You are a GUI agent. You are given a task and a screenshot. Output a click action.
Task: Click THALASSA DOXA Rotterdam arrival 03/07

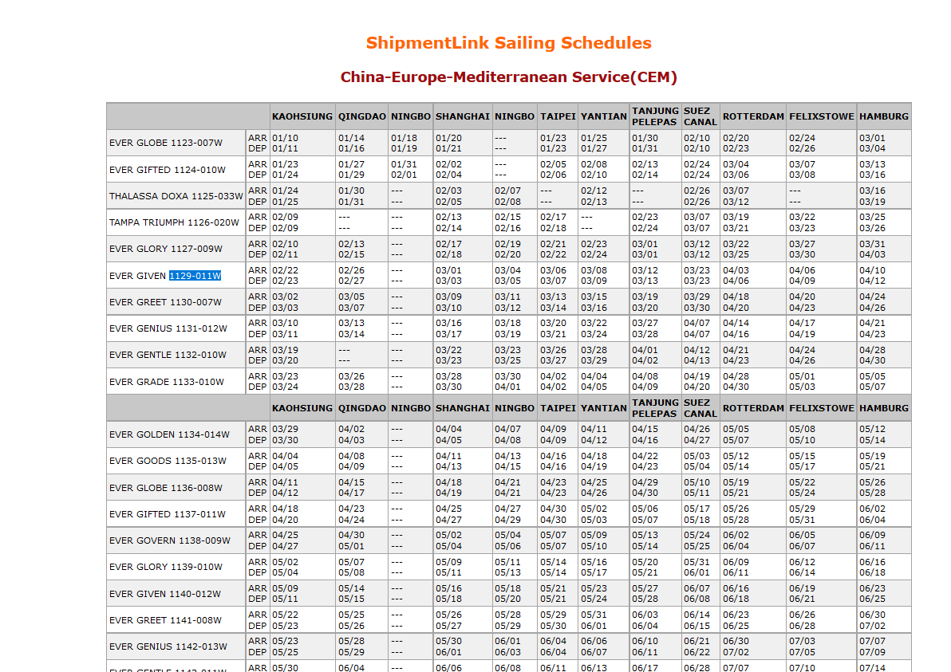tap(736, 191)
